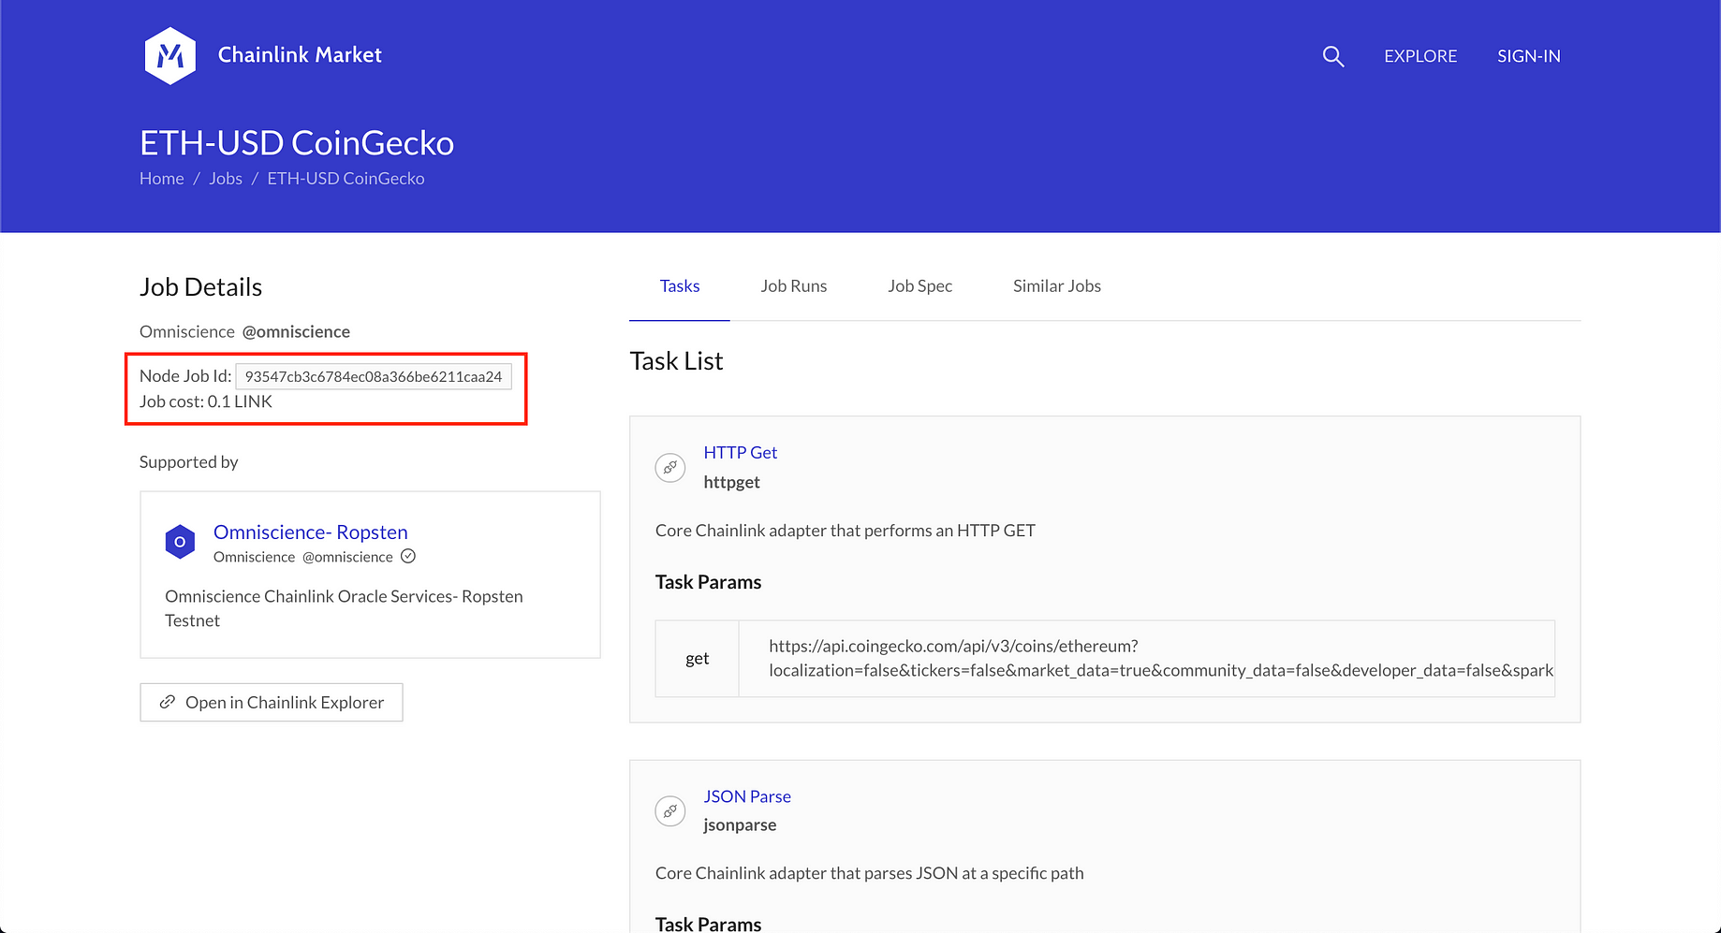Image resolution: width=1721 pixels, height=933 pixels.
Task: Click the link icon in Open in Chainlink Explorer
Action: [x=168, y=702]
